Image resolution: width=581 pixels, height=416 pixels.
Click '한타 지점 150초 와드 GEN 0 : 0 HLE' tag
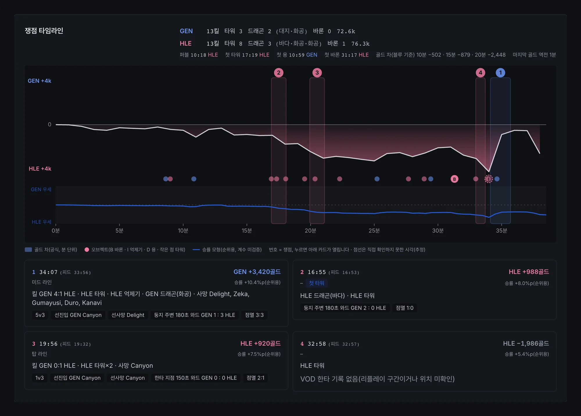click(196, 378)
